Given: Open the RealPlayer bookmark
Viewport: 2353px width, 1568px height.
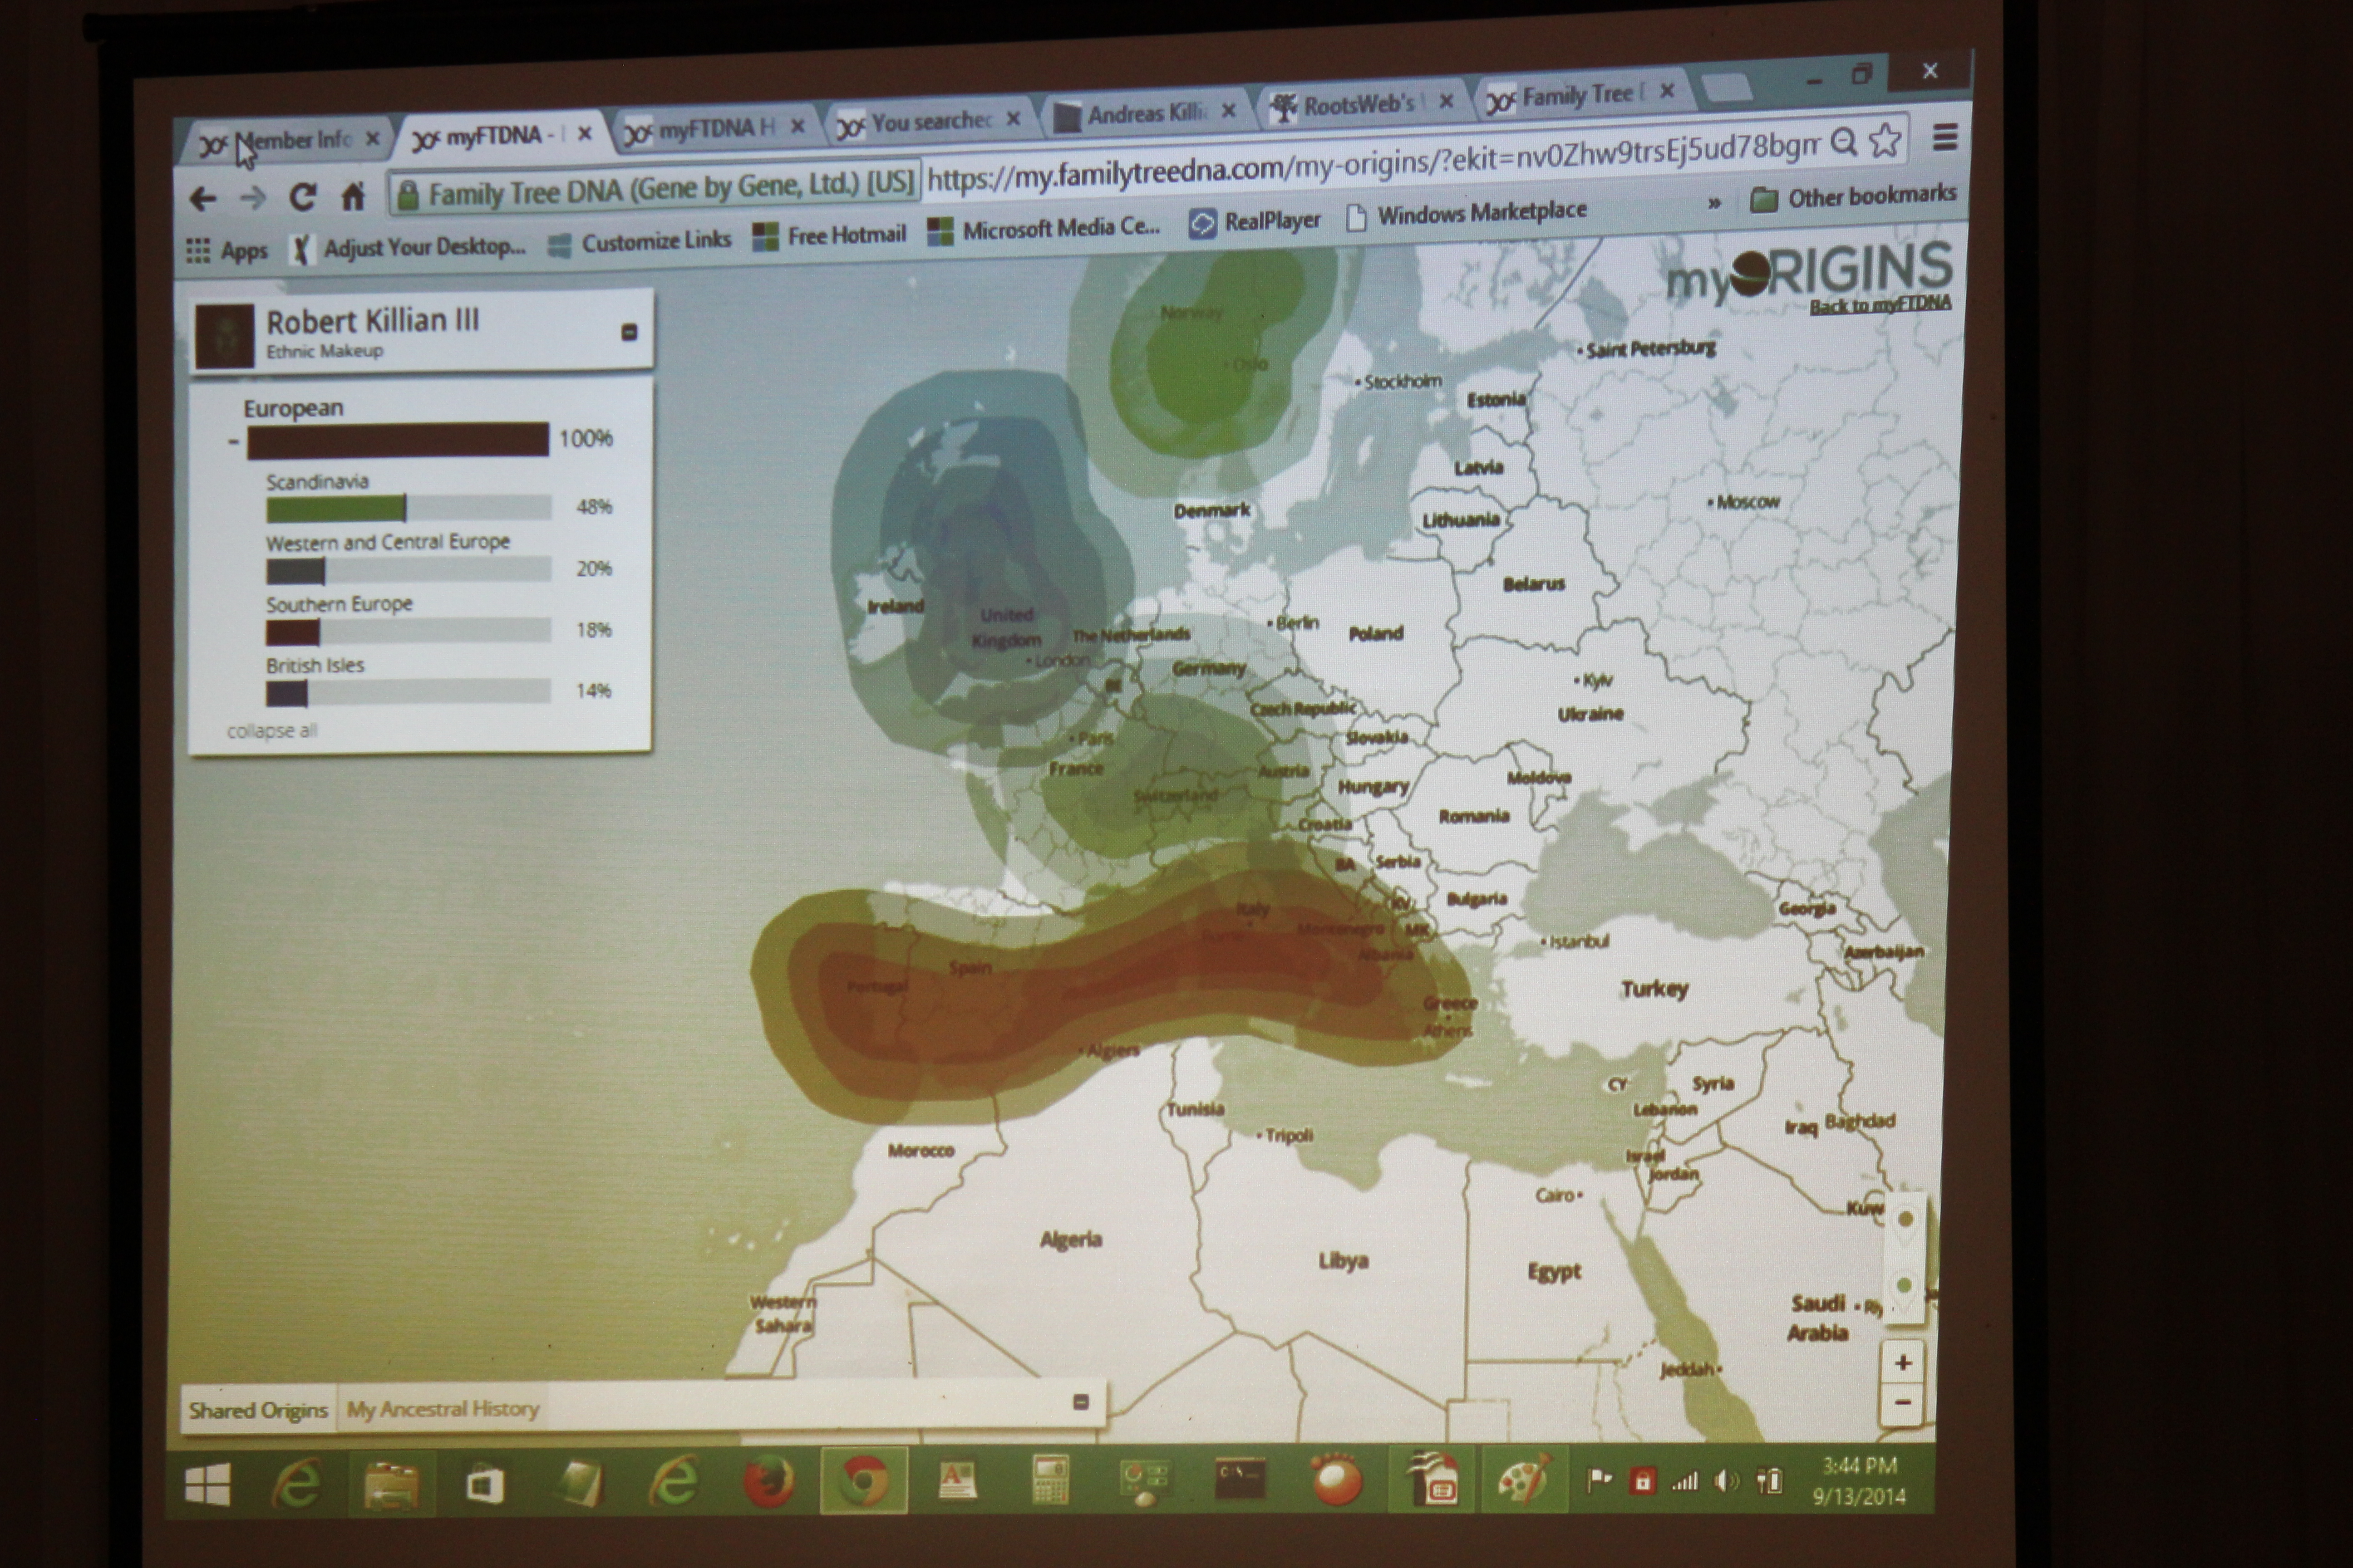Looking at the screenshot, I should (x=1255, y=221).
